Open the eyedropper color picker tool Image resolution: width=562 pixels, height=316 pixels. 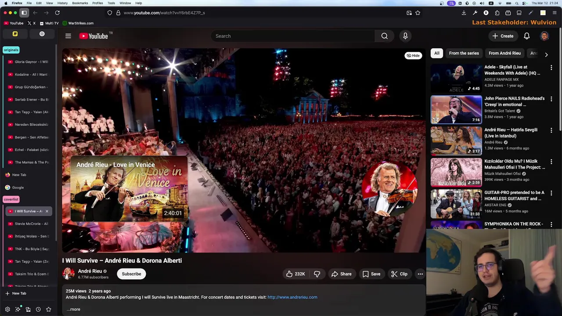pyautogui.click(x=530, y=13)
